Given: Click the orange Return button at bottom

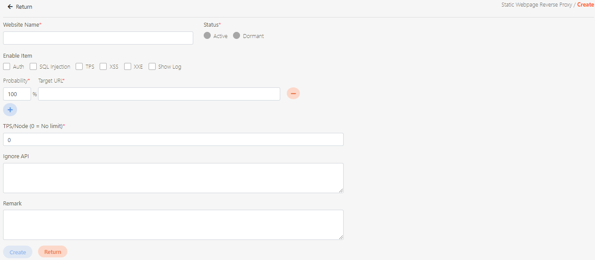Looking at the screenshot, I should 52,252.
